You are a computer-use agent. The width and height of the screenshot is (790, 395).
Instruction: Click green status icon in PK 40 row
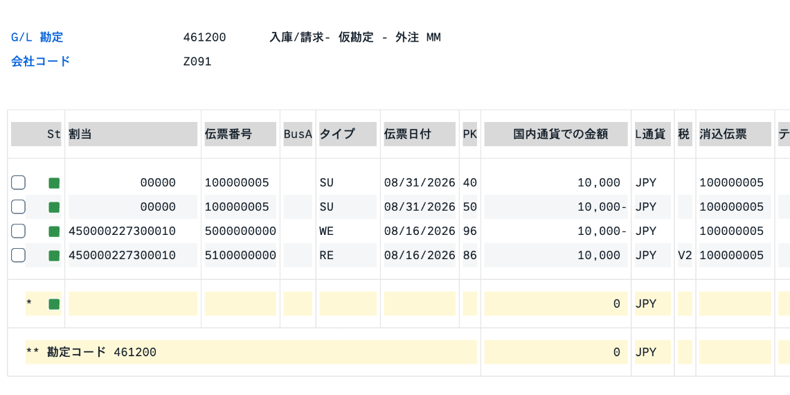[54, 183]
